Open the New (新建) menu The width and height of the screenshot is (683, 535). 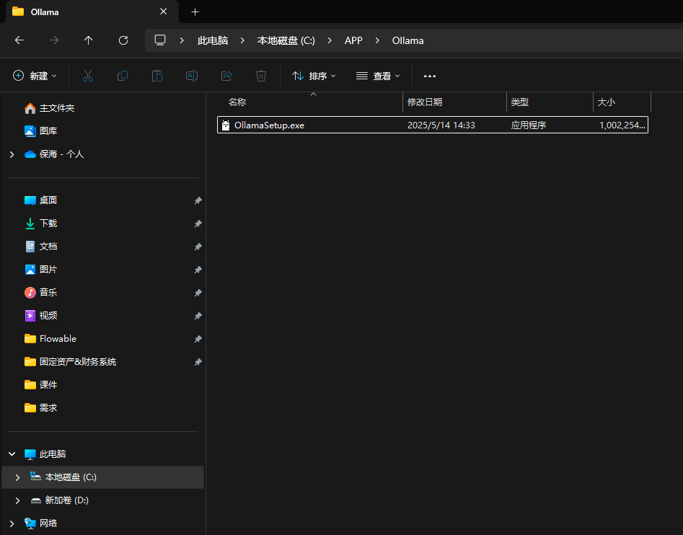point(35,76)
